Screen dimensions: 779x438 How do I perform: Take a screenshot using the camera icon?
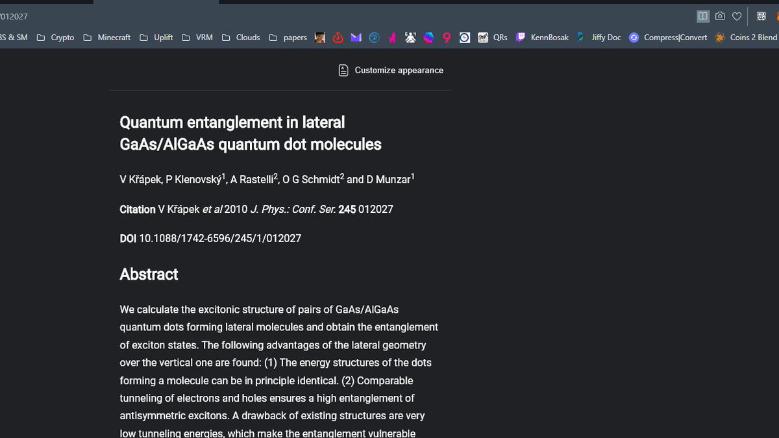[x=720, y=16]
